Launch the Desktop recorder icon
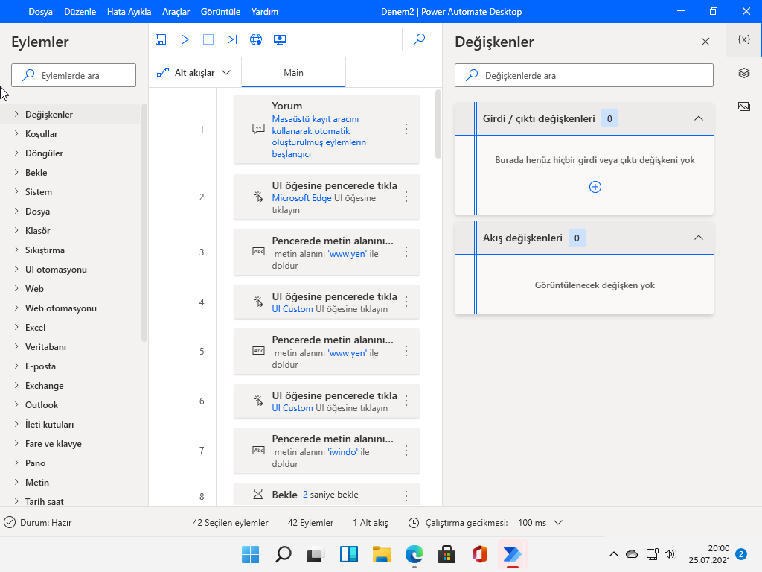Image resolution: width=762 pixels, height=572 pixels. [280, 39]
